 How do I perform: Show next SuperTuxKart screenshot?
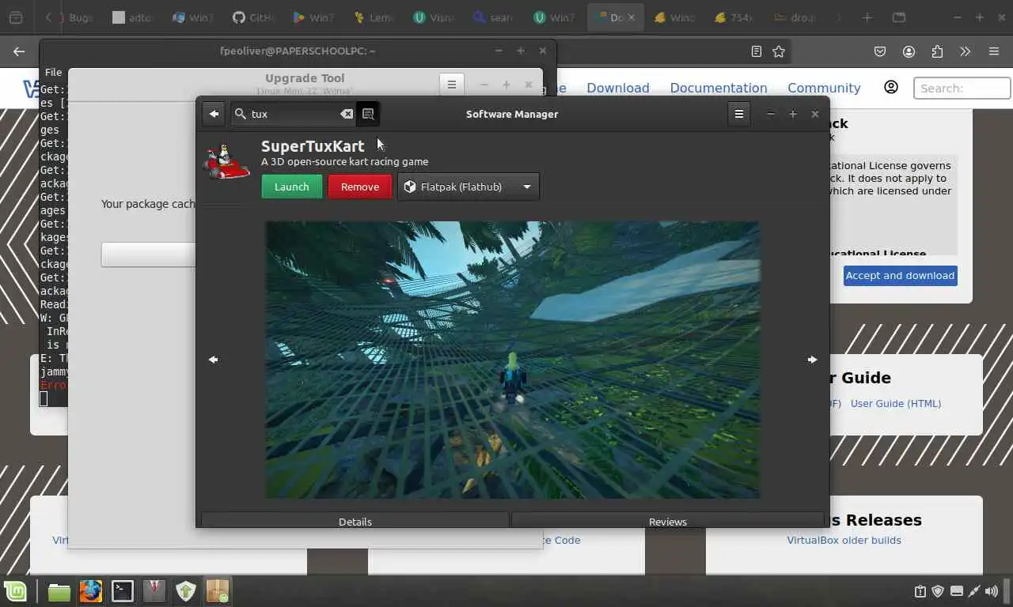[812, 360]
